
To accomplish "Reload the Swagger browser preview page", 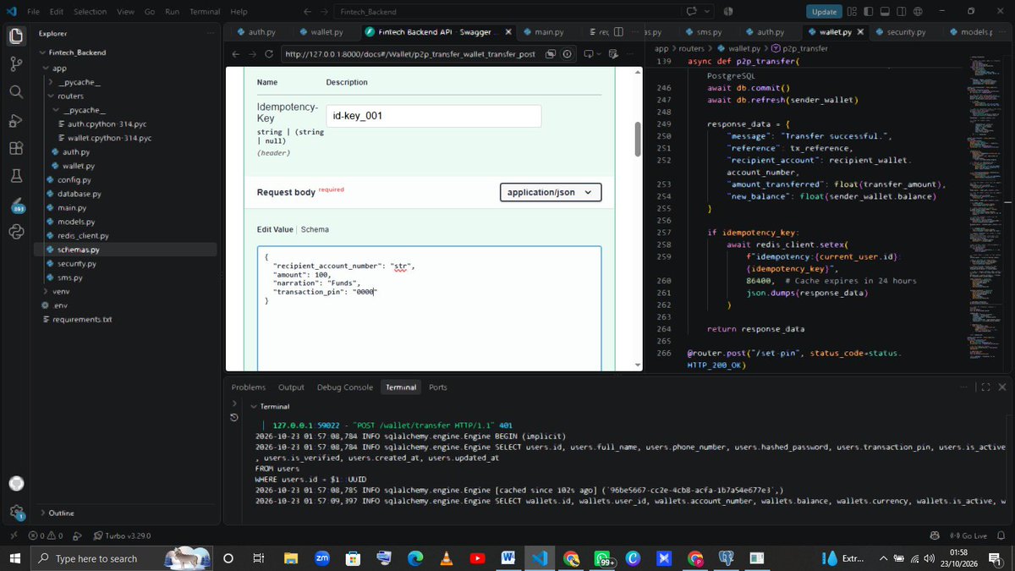I will 269,53.
